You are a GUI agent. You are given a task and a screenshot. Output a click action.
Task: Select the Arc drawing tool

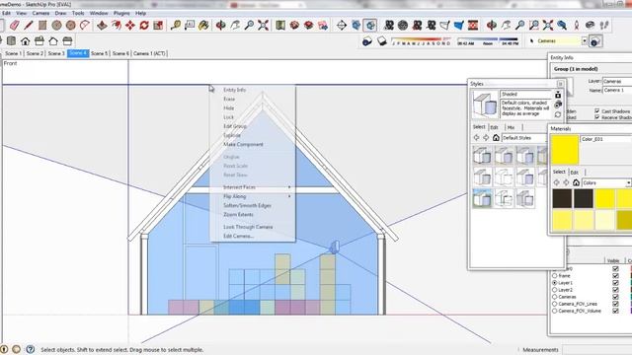coord(85,26)
